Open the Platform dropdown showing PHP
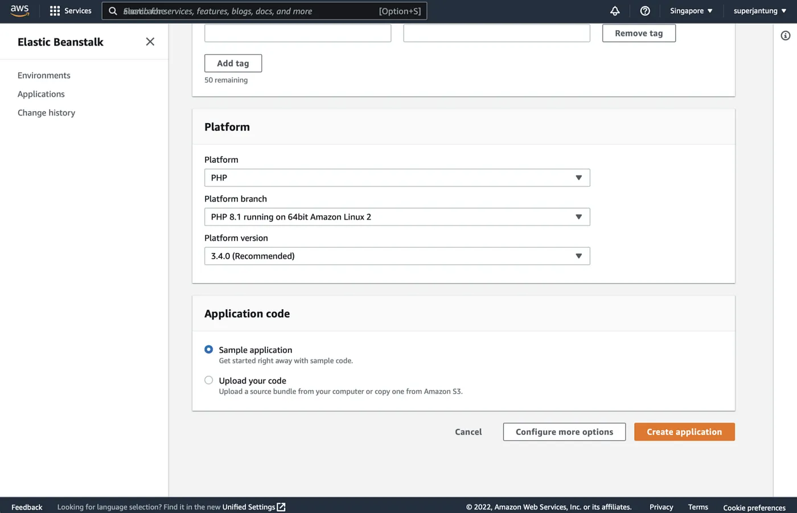 [397, 178]
